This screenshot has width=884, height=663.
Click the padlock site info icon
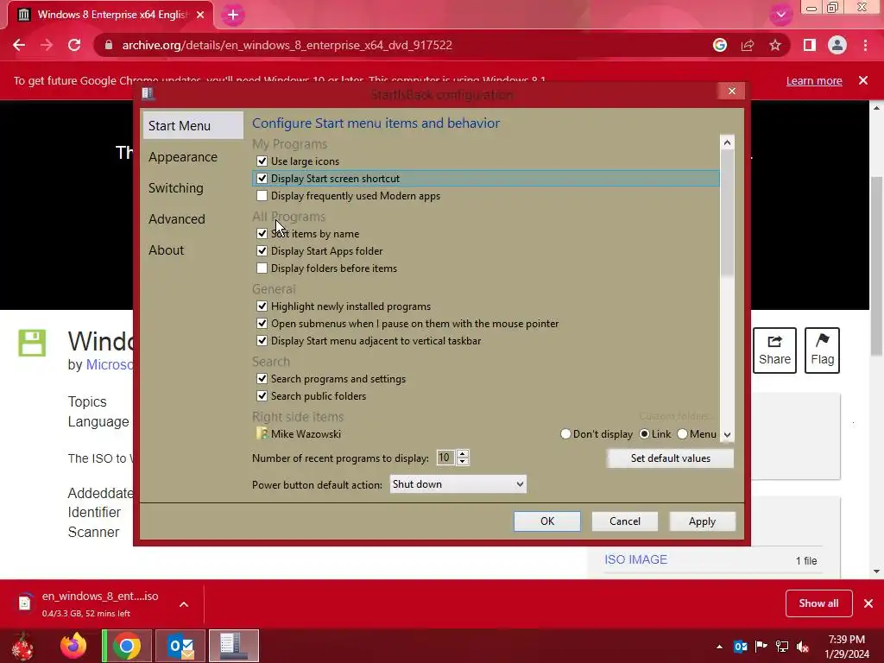109,45
